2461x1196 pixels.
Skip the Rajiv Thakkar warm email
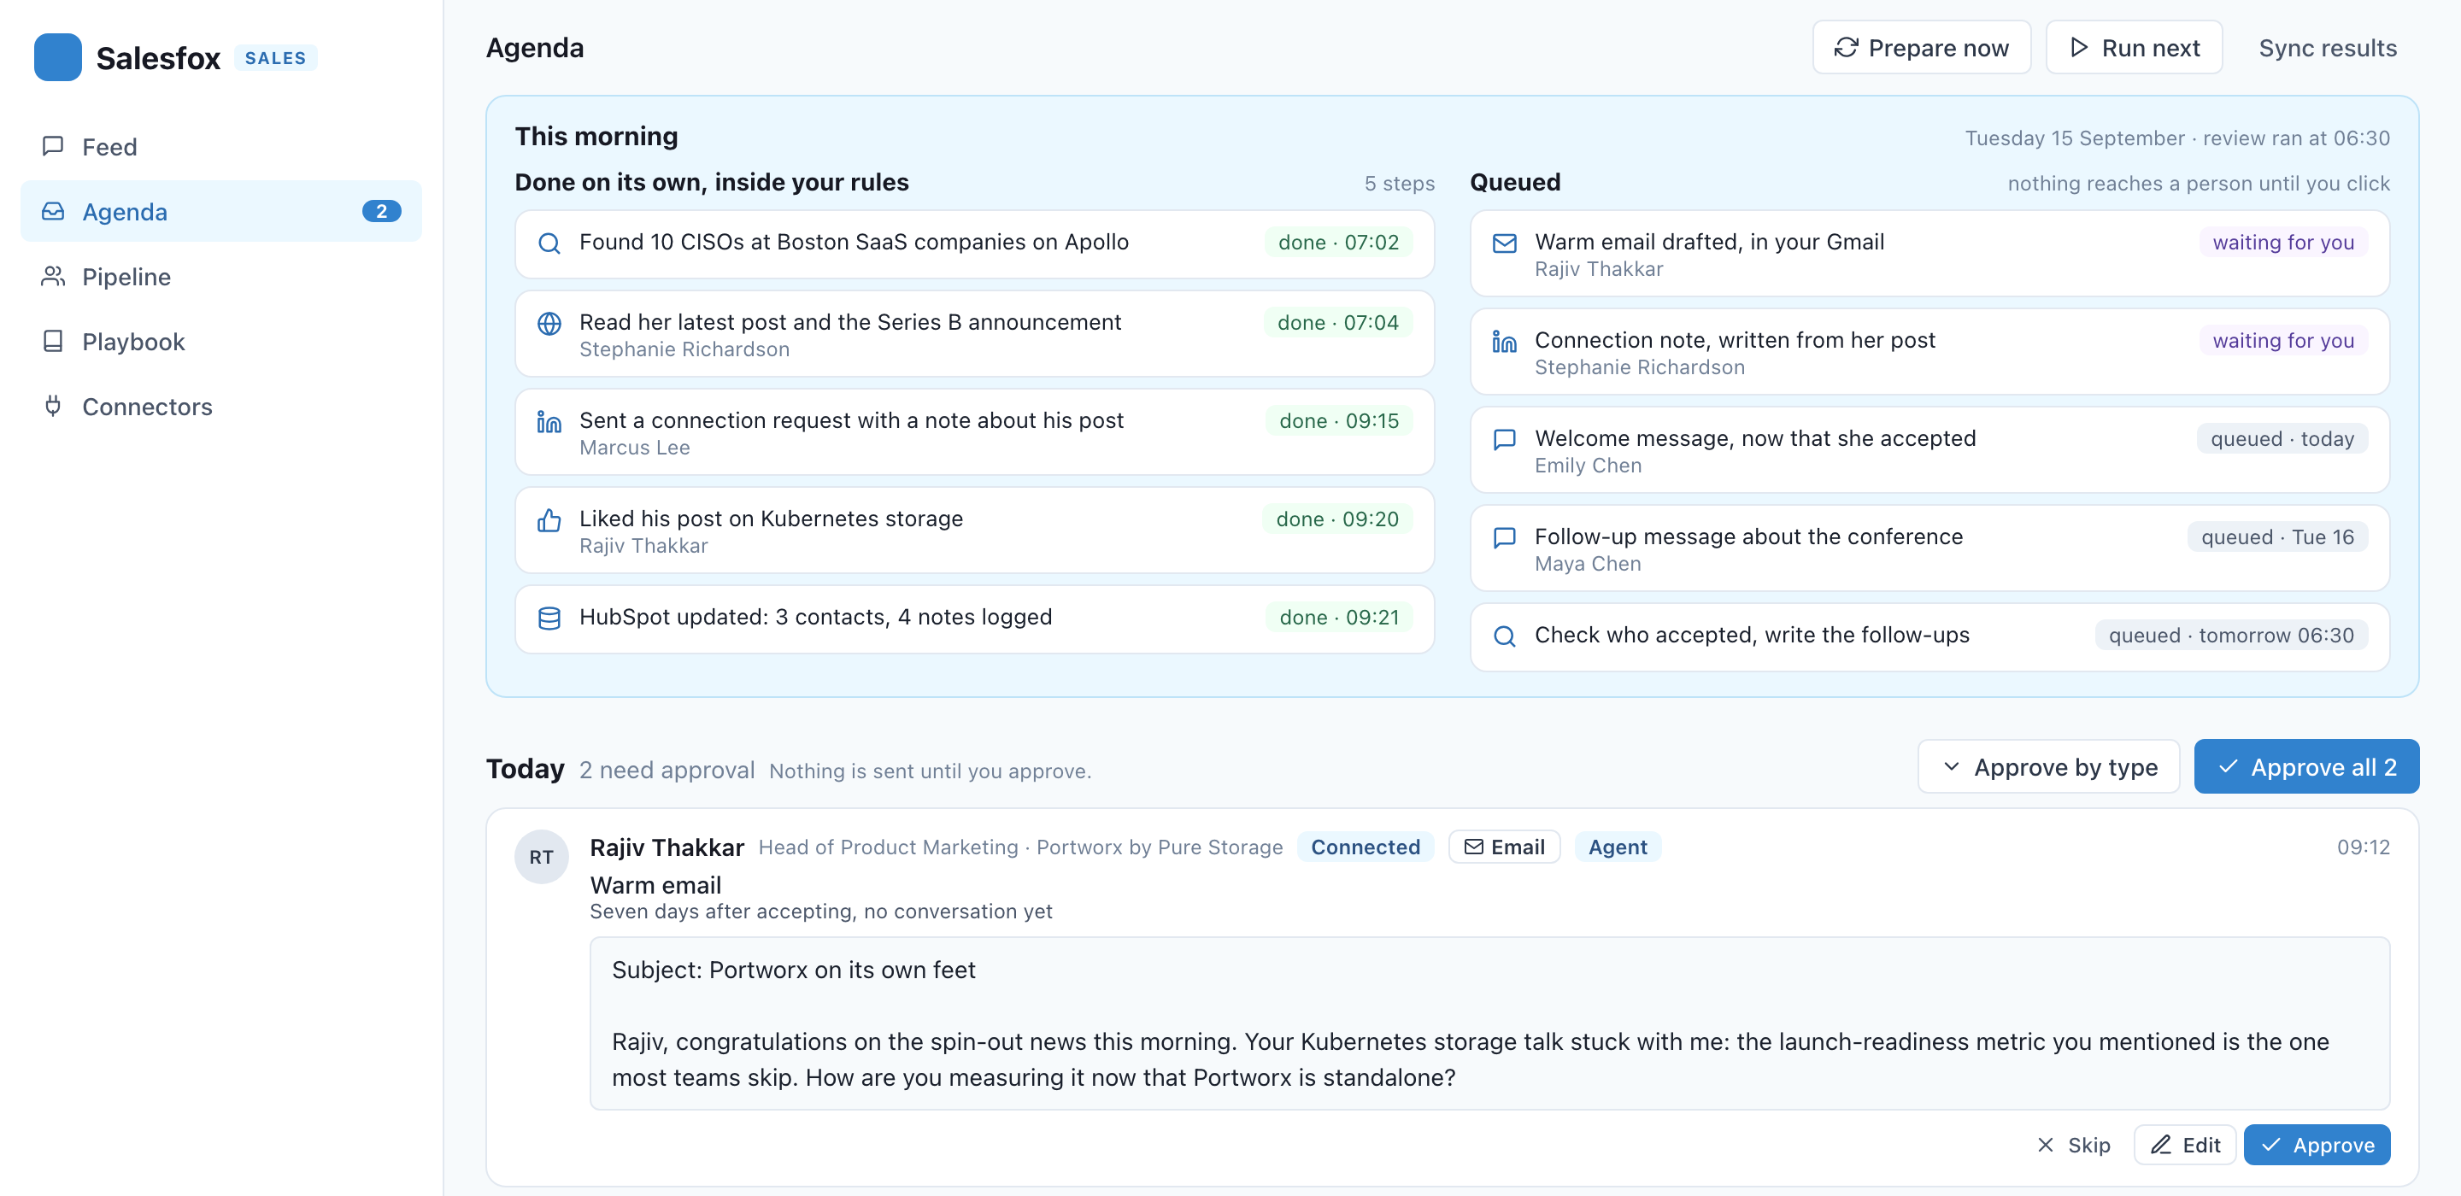[2073, 1146]
